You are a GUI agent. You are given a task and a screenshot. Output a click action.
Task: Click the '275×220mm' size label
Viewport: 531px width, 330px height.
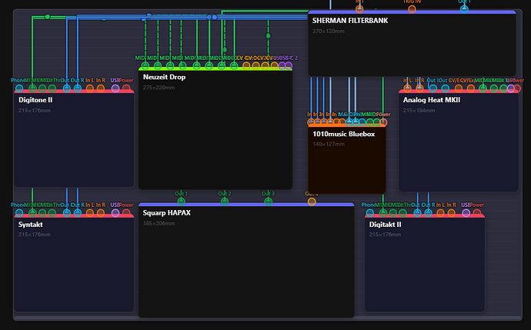[159, 88]
